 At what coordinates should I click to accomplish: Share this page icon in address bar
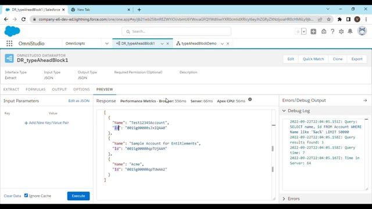pyautogui.click(x=320, y=19)
